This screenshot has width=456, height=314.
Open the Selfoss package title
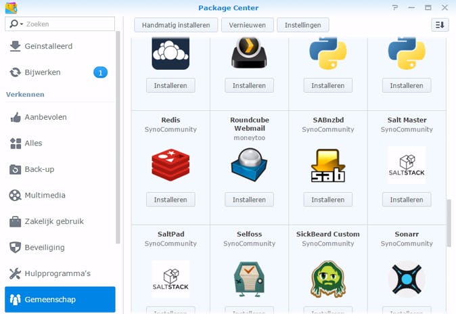[x=249, y=234]
